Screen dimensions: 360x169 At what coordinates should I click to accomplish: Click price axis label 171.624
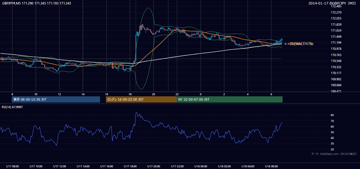[x=336, y=30]
